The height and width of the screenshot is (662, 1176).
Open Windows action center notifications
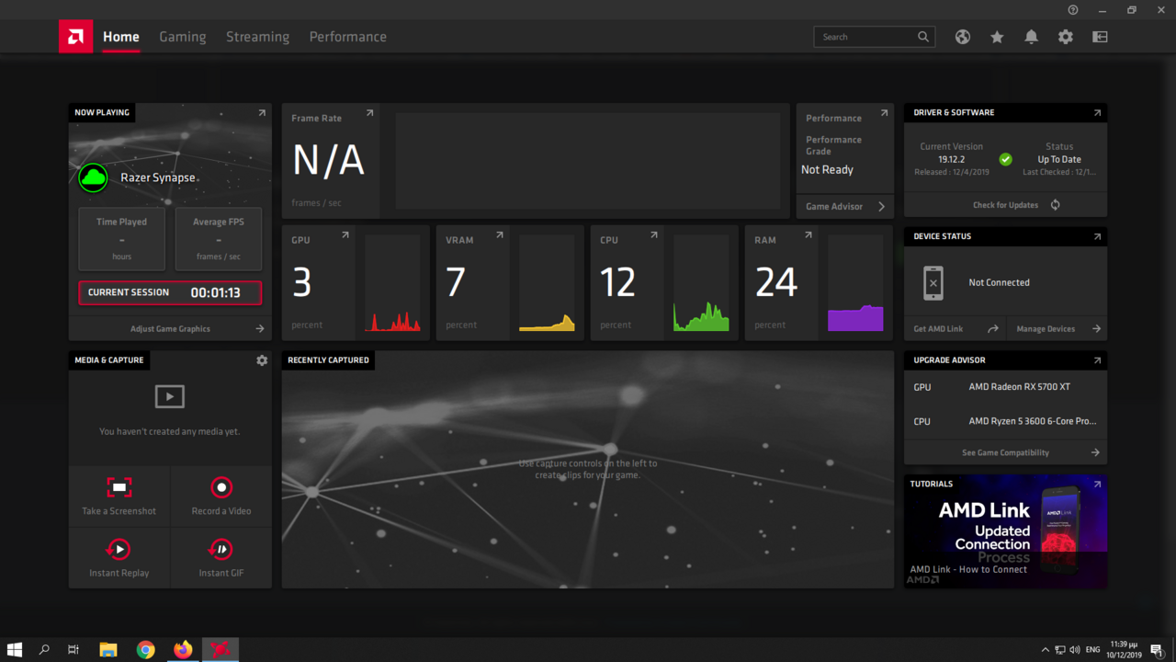(1157, 650)
